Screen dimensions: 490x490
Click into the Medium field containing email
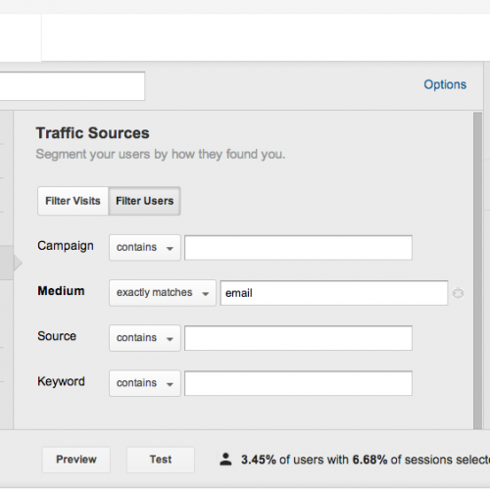pos(334,293)
